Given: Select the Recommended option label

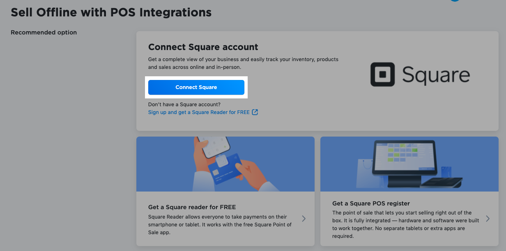Looking at the screenshot, I should point(44,32).
